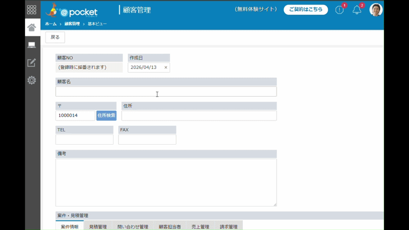Focus the 備考 text area
This screenshot has width=409, height=230.
(x=166, y=182)
